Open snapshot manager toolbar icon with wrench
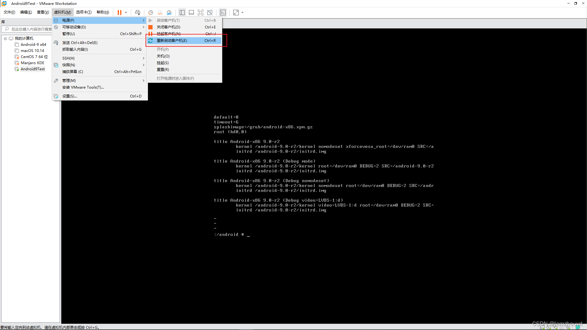 point(169,13)
